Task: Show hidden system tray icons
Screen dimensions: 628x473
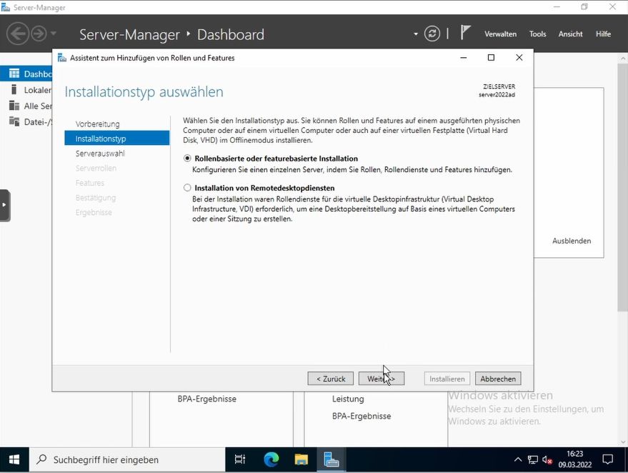Action: [x=517, y=460]
